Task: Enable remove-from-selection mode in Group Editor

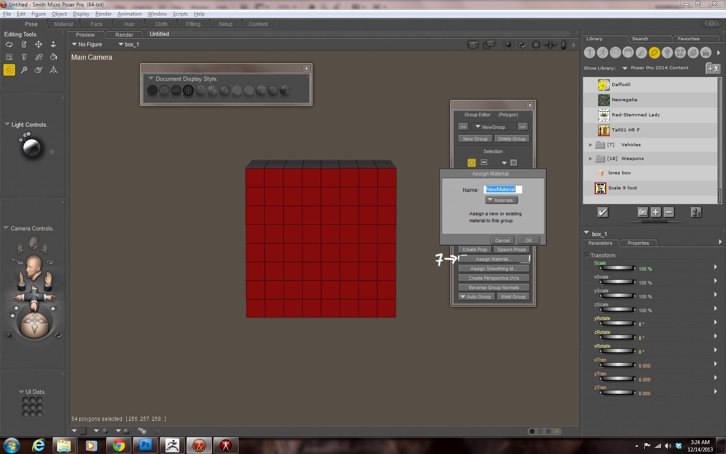Action: (x=484, y=163)
